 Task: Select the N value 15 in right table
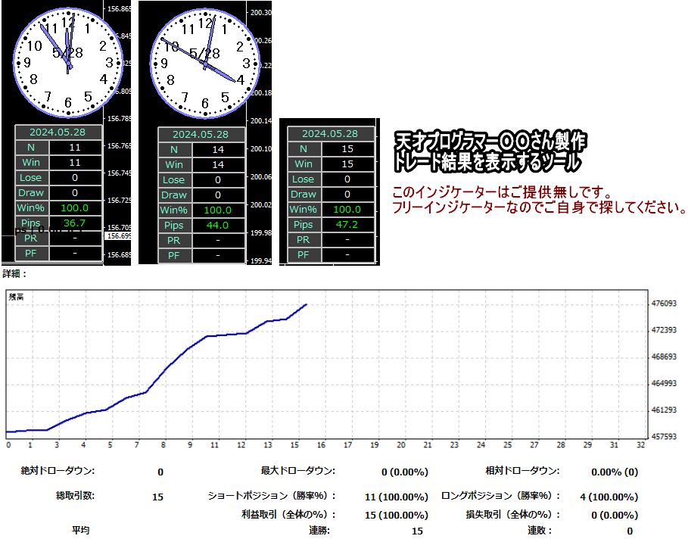(347, 149)
